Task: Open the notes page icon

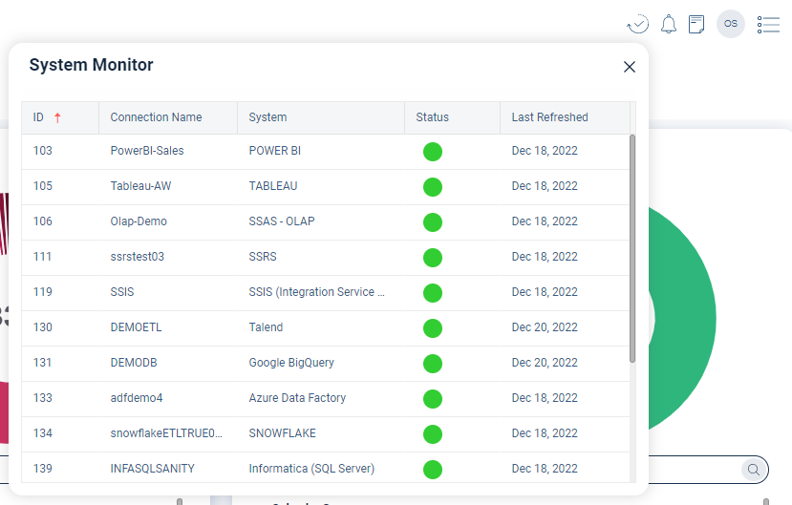Action: point(696,24)
